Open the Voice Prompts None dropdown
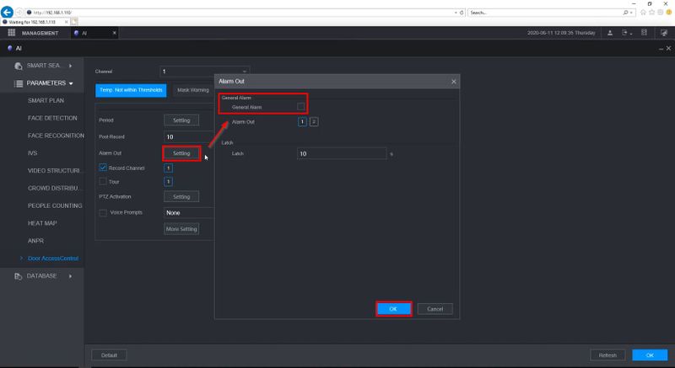 (x=189, y=212)
